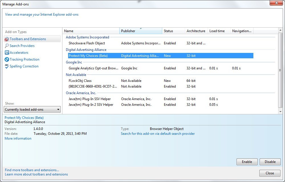Click the Spelling Correction icon
This screenshot has width=285, height=182.
[7, 66]
